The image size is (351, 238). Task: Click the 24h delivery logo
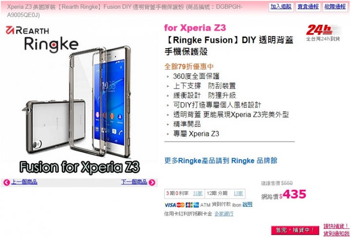(323, 33)
